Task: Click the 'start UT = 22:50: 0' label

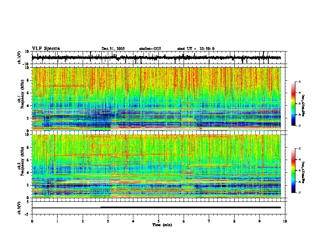Action: click(196, 49)
